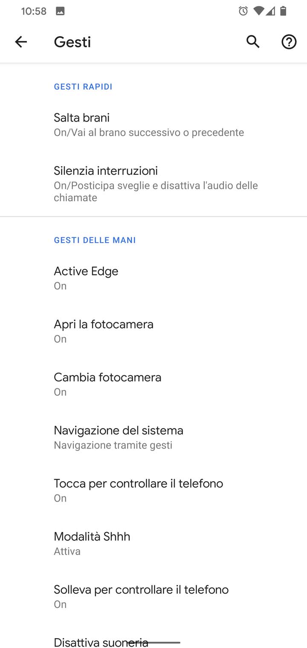Tap the alarm icon in status bar
The image size is (307, 648).
(243, 11)
